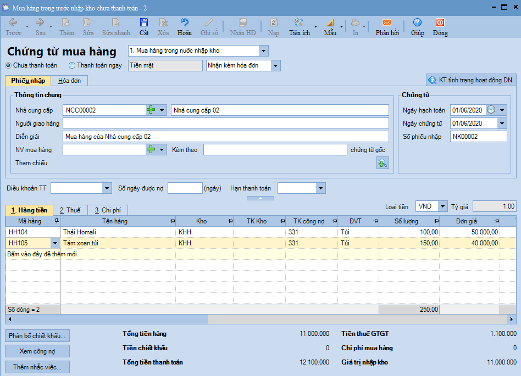Click the Kèm theo input field
The image size is (521, 376).
click(275, 150)
